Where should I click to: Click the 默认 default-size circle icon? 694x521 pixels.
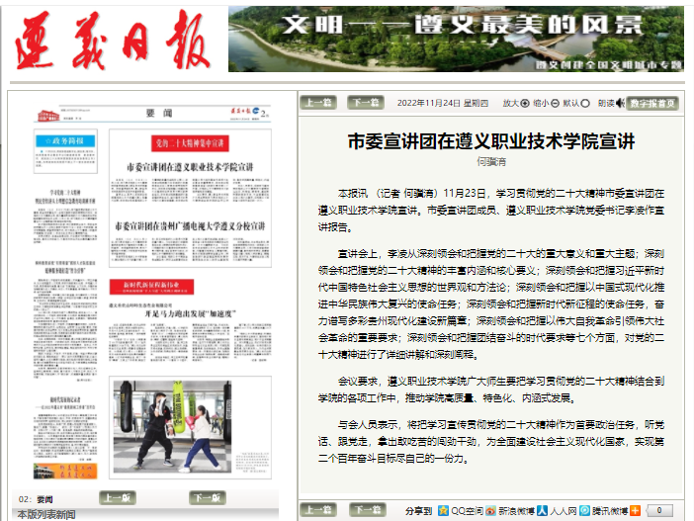pos(584,103)
